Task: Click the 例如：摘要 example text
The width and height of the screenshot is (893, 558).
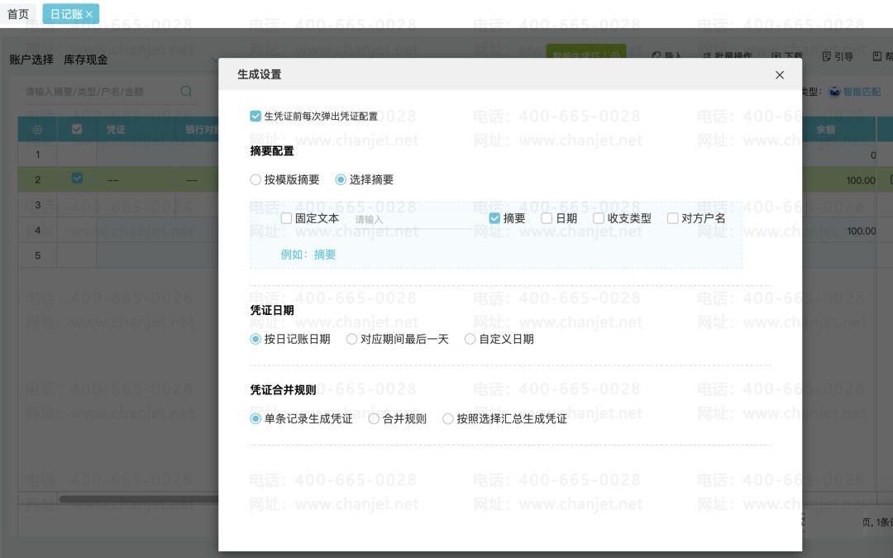Action: pos(308,255)
